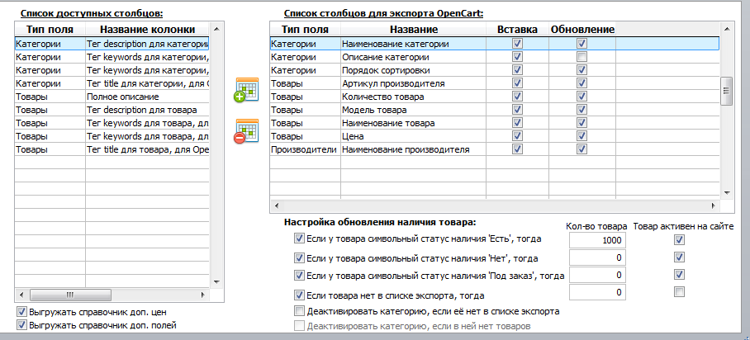750x340 pixels.
Task: Click vertical scrollbar thumb of export list
Action: click(x=726, y=91)
